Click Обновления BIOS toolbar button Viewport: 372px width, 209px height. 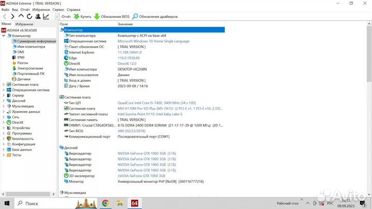tap(112, 17)
